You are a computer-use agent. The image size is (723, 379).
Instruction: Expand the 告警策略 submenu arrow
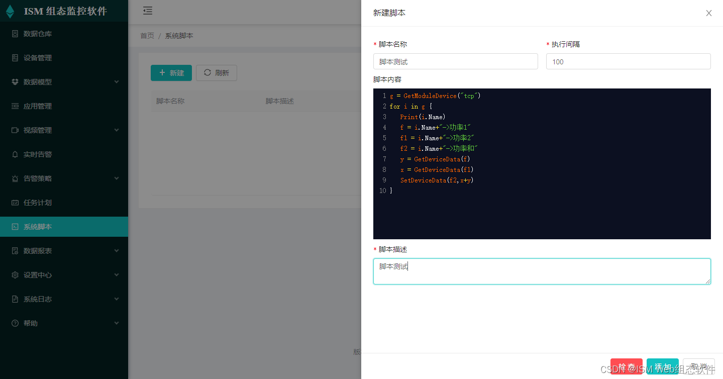(117, 178)
